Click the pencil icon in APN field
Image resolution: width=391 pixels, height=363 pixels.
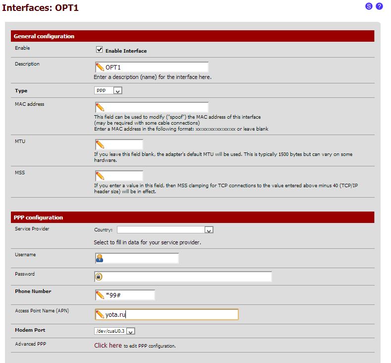[100, 314]
